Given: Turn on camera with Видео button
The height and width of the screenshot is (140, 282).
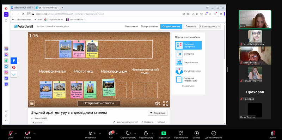Looking at the screenshot, I should pos(27,135).
